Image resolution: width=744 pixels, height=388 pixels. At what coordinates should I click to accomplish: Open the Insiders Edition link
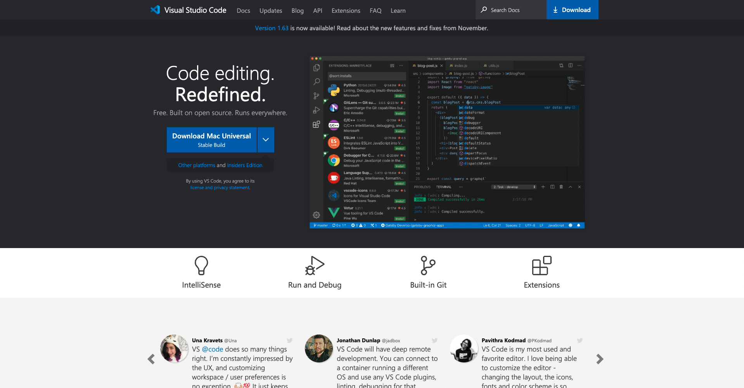(245, 165)
